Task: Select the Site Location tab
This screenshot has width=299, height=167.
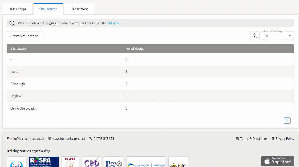Action: coord(48,9)
